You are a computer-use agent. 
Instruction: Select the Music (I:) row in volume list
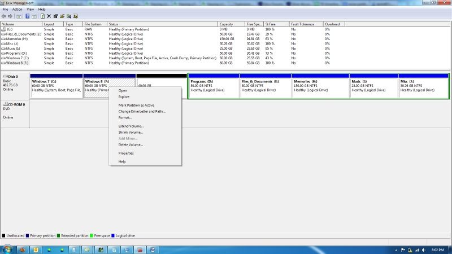[x=12, y=47]
